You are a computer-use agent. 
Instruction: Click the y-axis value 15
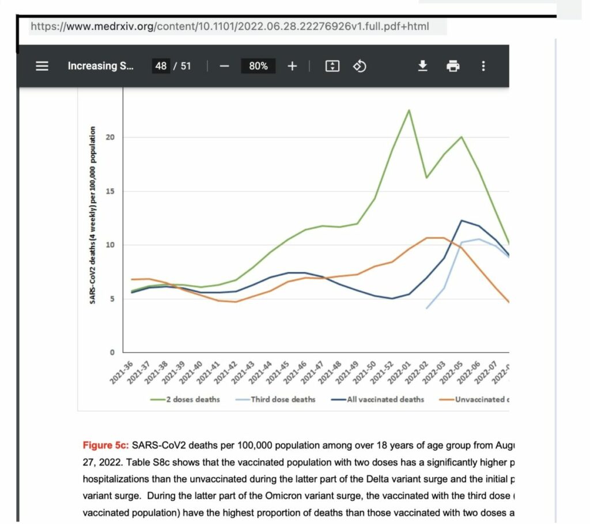[110, 192]
